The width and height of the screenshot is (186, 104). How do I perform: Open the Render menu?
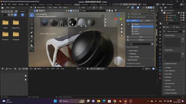(x=15, y=4)
